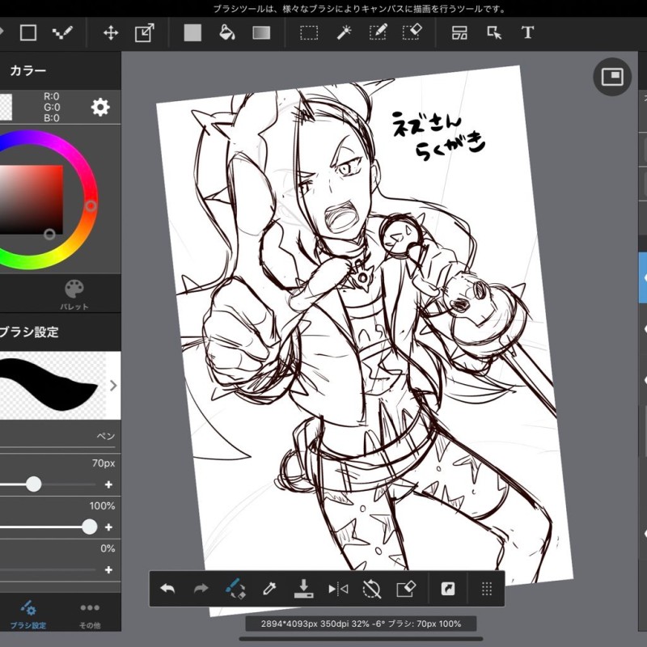Click the Save icon in bottom bar

[x=304, y=589]
